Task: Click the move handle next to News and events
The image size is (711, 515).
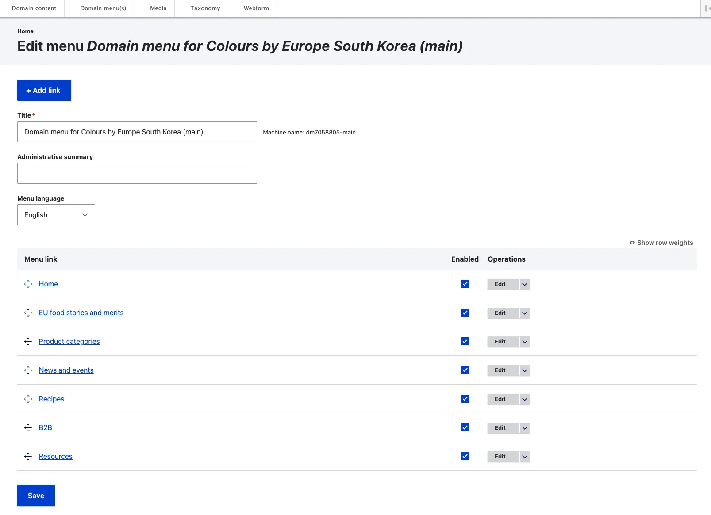Action: [x=28, y=370]
